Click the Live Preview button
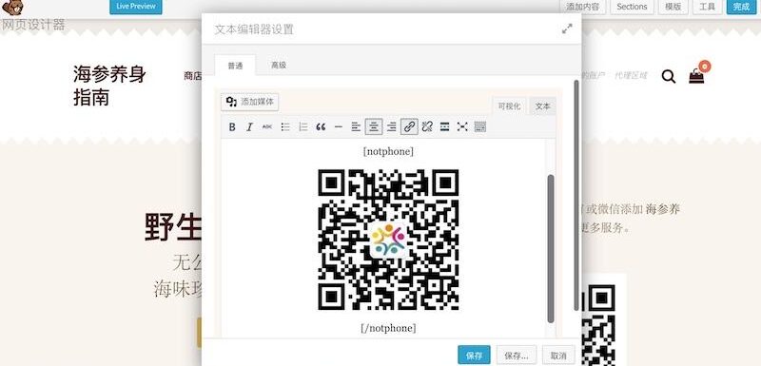The image size is (761, 366). (136, 7)
